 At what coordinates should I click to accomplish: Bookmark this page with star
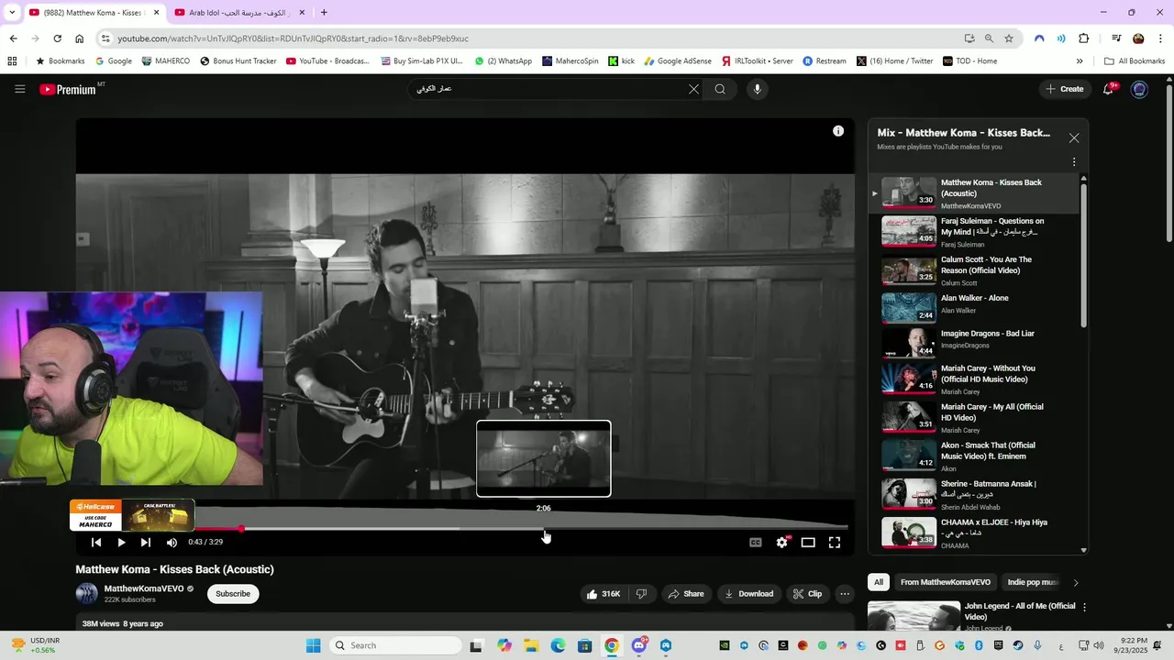[x=1009, y=38]
